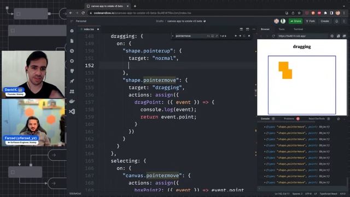350x197 pixels.
Task: Expand the replace field chevron in find widget
Action: 173,36
